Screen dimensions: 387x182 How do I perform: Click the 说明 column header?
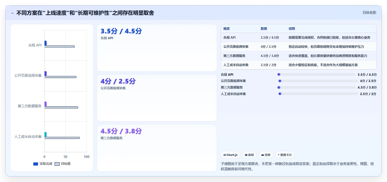tap(292, 29)
